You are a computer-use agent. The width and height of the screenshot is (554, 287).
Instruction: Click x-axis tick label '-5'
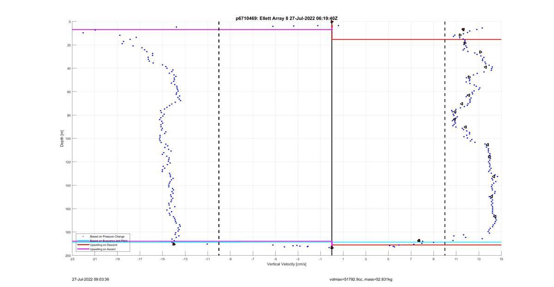pos(275,259)
